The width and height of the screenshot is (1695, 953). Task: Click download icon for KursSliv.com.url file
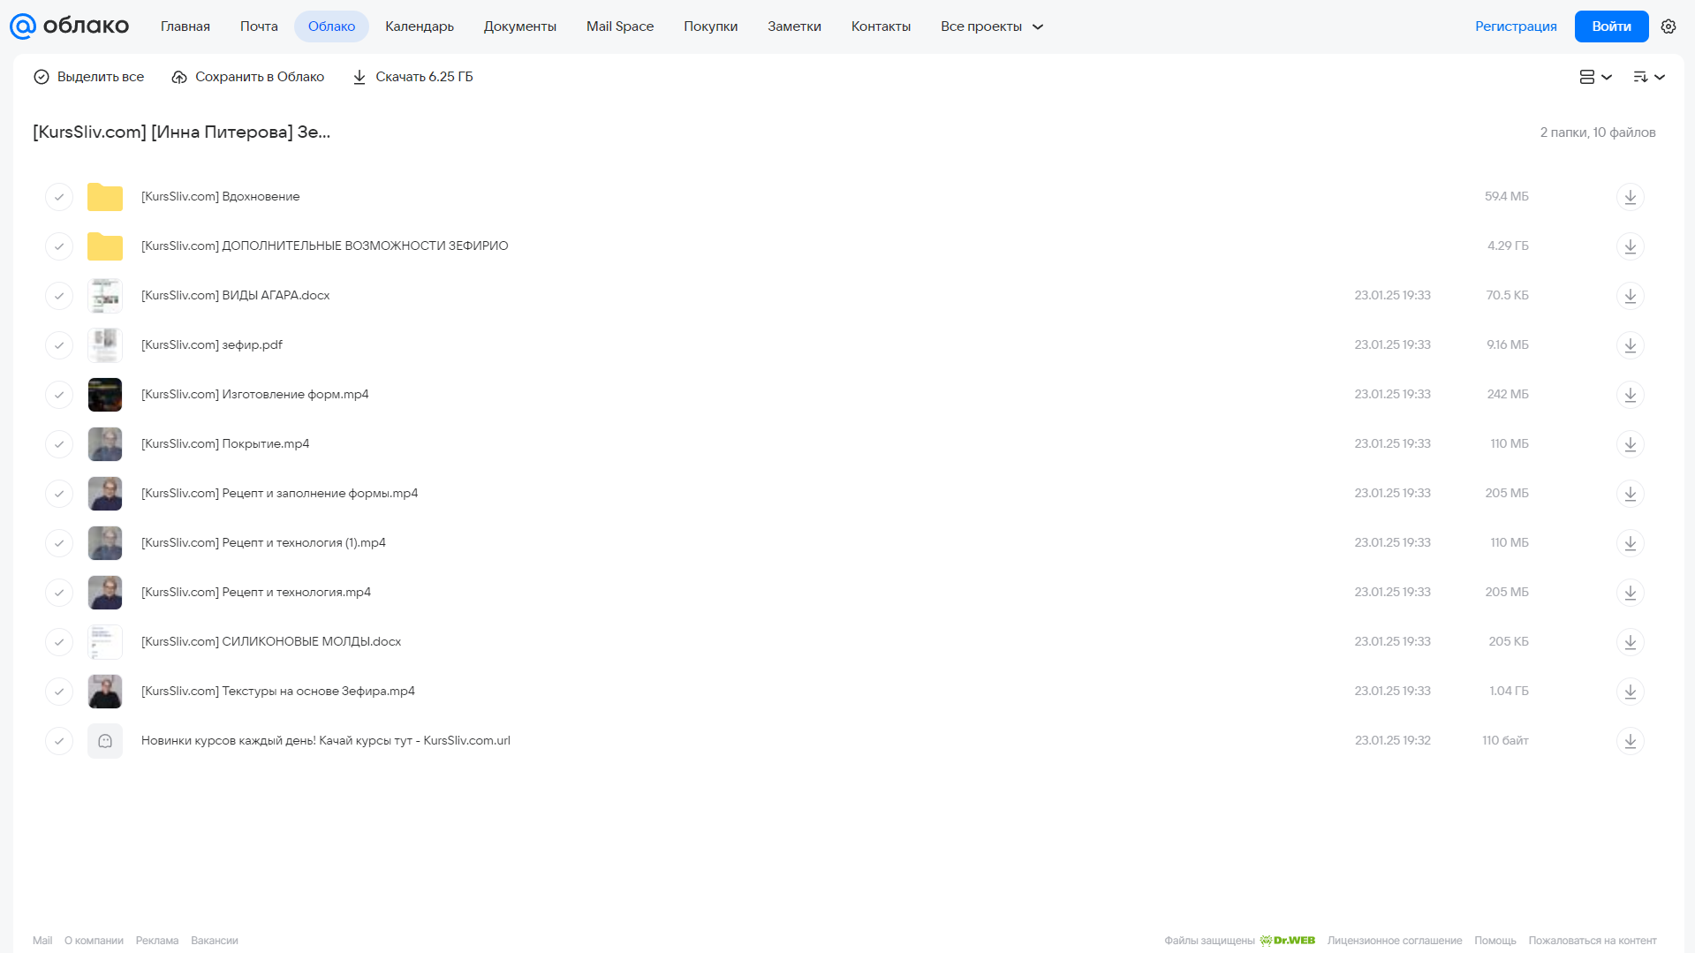click(x=1630, y=741)
